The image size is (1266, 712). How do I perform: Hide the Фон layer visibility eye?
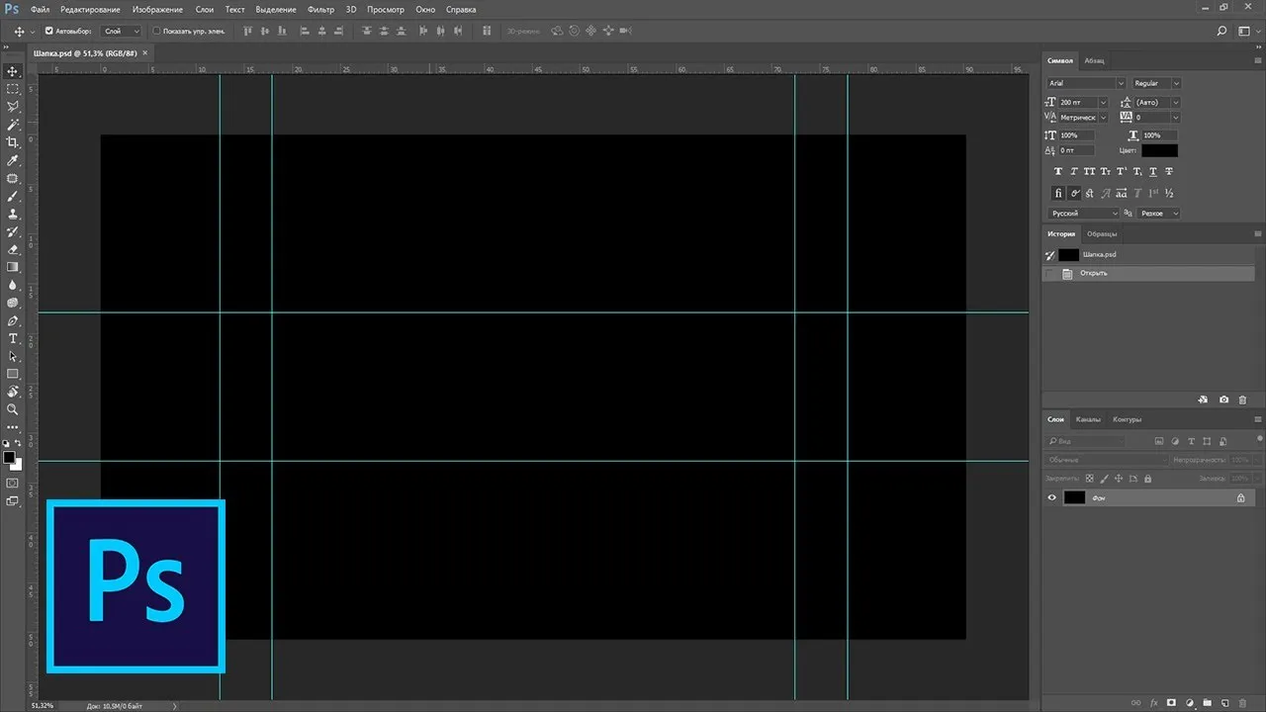click(1051, 498)
